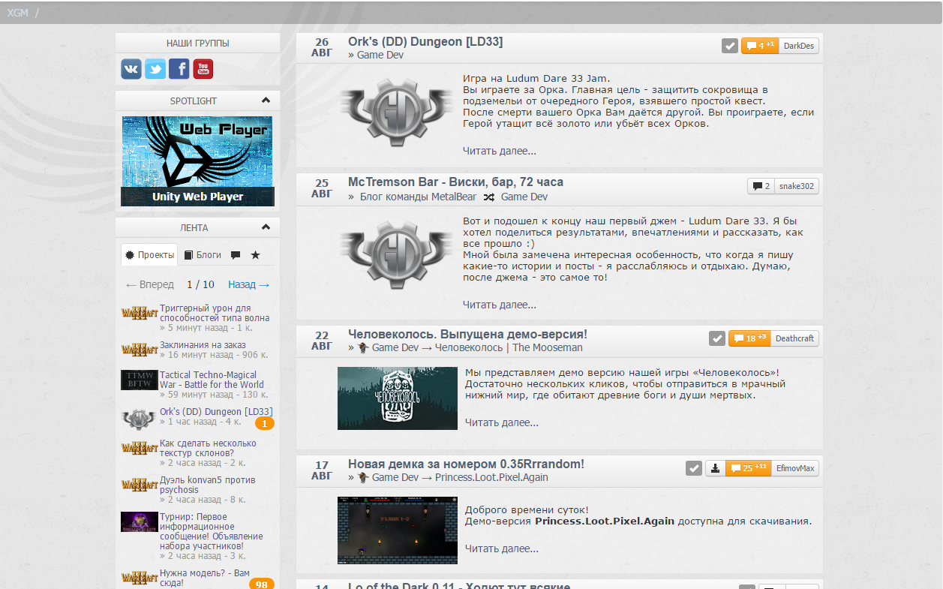Screen dimensions: 943x589
Task: Click Читать далее under Новая демка post
Action: (x=502, y=548)
